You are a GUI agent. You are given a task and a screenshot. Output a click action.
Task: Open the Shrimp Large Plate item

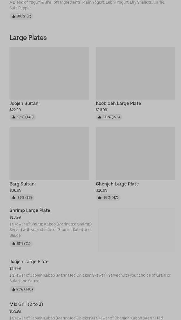(x=30, y=210)
